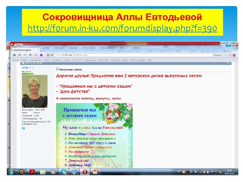Expand the aichka user dropdown arrow
Image resolution: width=243 pixels, height=182 pixels.
tap(30, 68)
